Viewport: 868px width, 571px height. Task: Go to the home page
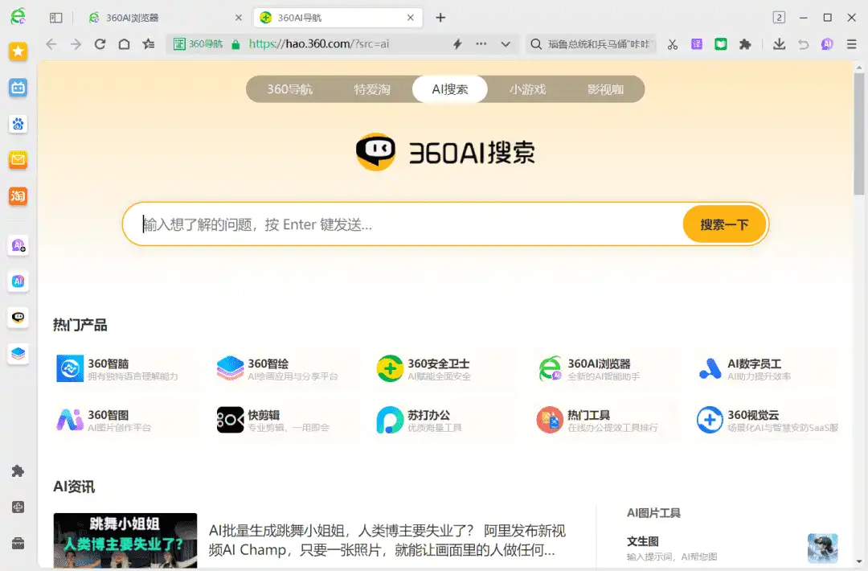[124, 44]
